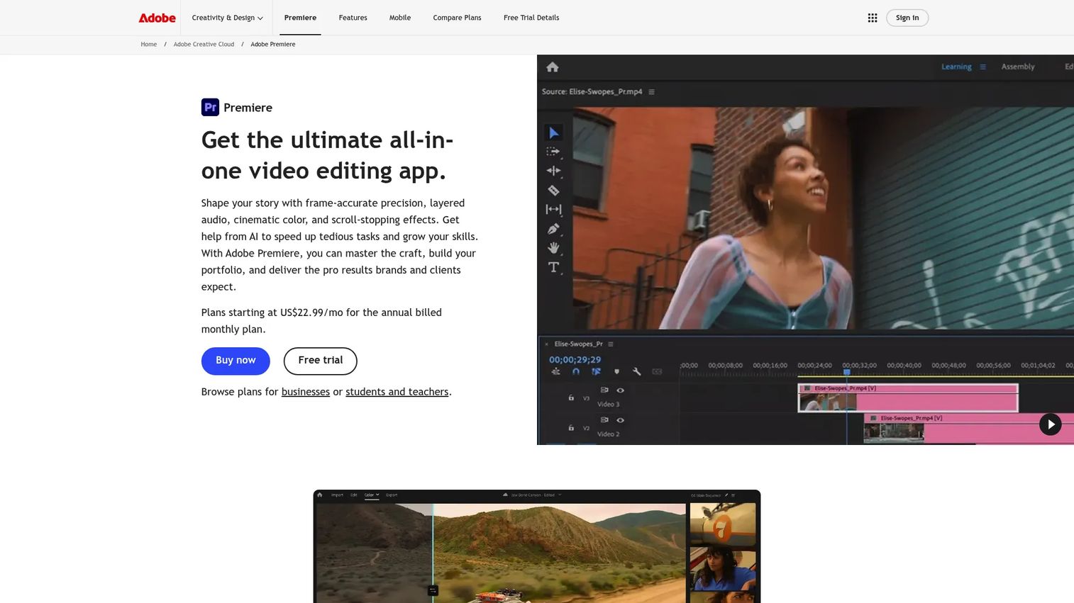1074x603 pixels.
Task: Open the Features tab
Action: [x=353, y=18]
